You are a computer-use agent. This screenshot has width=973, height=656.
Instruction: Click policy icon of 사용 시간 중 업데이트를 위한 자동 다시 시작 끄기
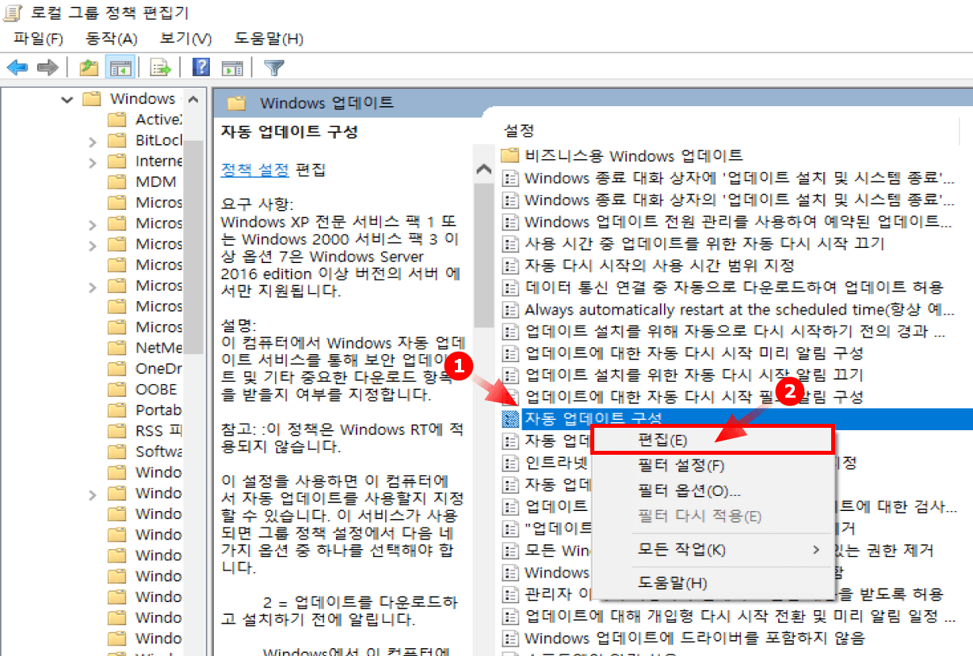[511, 243]
